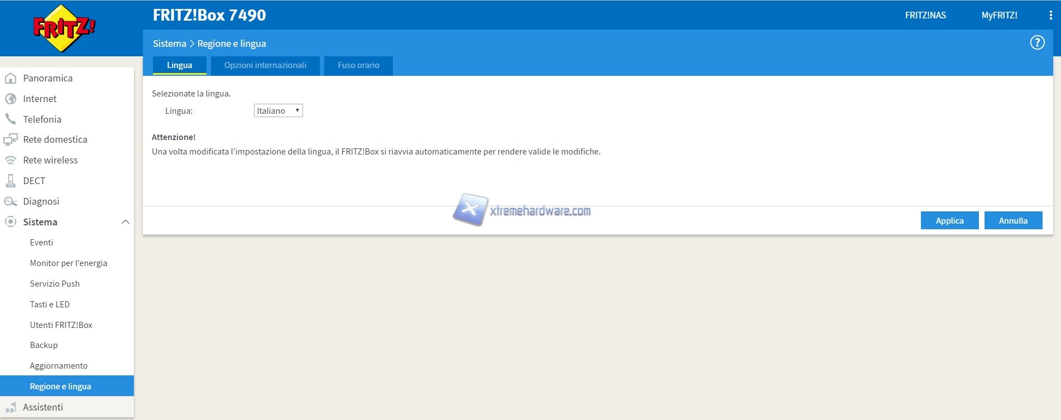Open the help question mark icon

click(1037, 42)
